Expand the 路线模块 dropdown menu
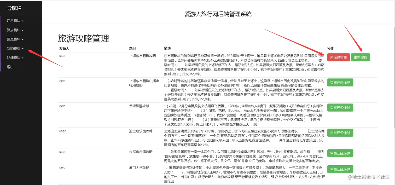Image resolution: width=395 pixels, height=185 pixels. tap(15, 58)
